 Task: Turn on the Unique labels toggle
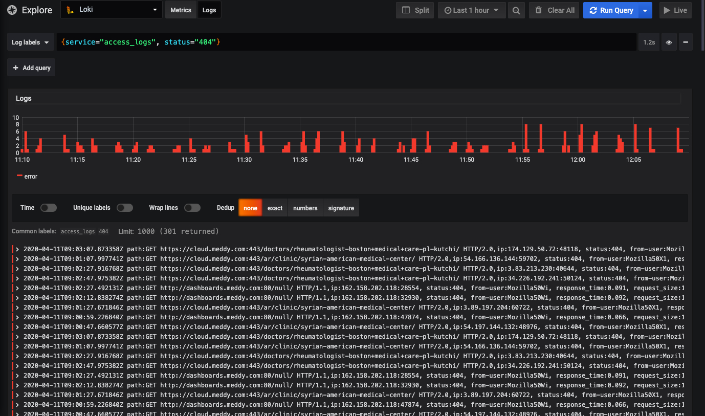click(124, 208)
